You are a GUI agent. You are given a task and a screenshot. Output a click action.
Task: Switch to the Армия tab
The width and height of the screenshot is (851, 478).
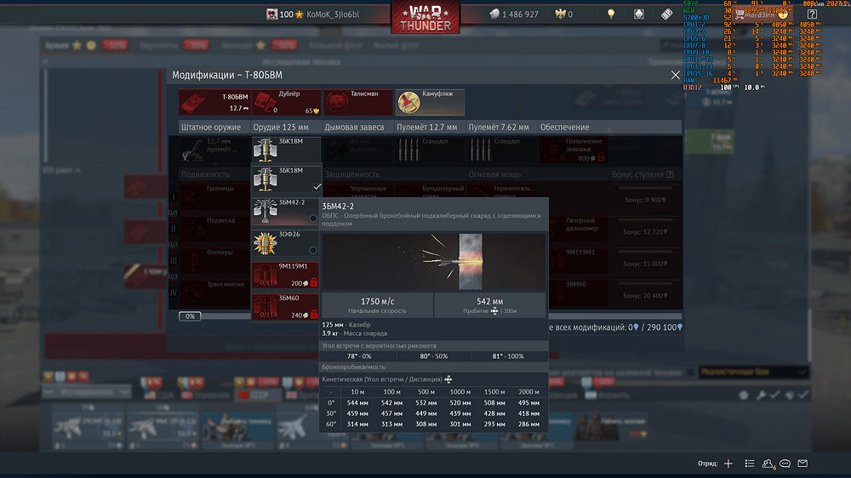56,46
